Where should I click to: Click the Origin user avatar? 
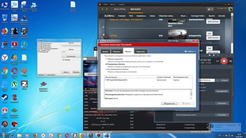click(x=230, y=9)
